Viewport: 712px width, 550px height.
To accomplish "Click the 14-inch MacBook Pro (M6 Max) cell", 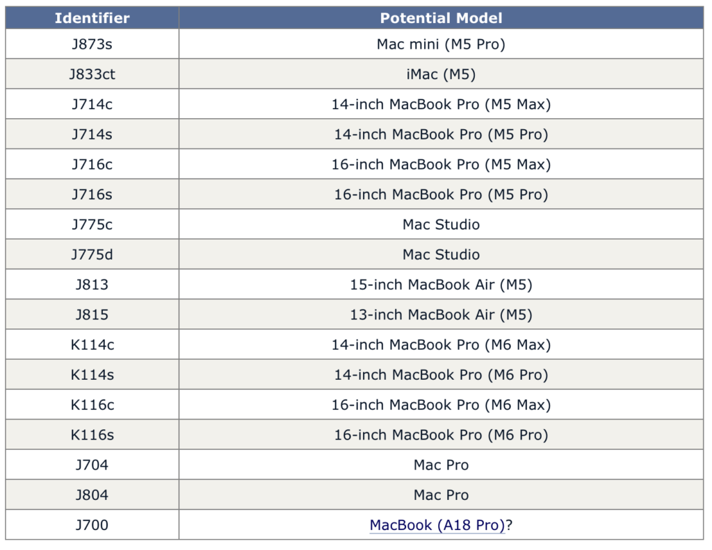I will click(x=441, y=344).
